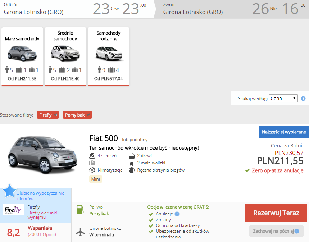Click Zachowaj na później button

276,231
